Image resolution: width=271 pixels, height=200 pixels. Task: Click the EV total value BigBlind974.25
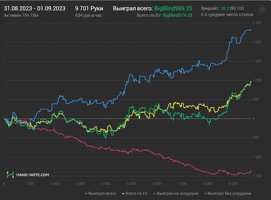pos(177,15)
